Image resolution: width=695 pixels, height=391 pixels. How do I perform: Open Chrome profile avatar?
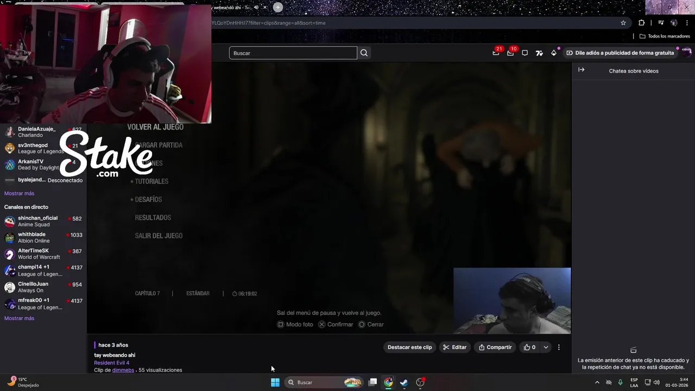tap(674, 23)
